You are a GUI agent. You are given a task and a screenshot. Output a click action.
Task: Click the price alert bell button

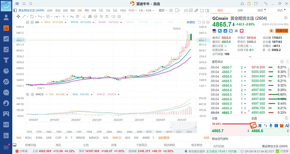point(271,31)
